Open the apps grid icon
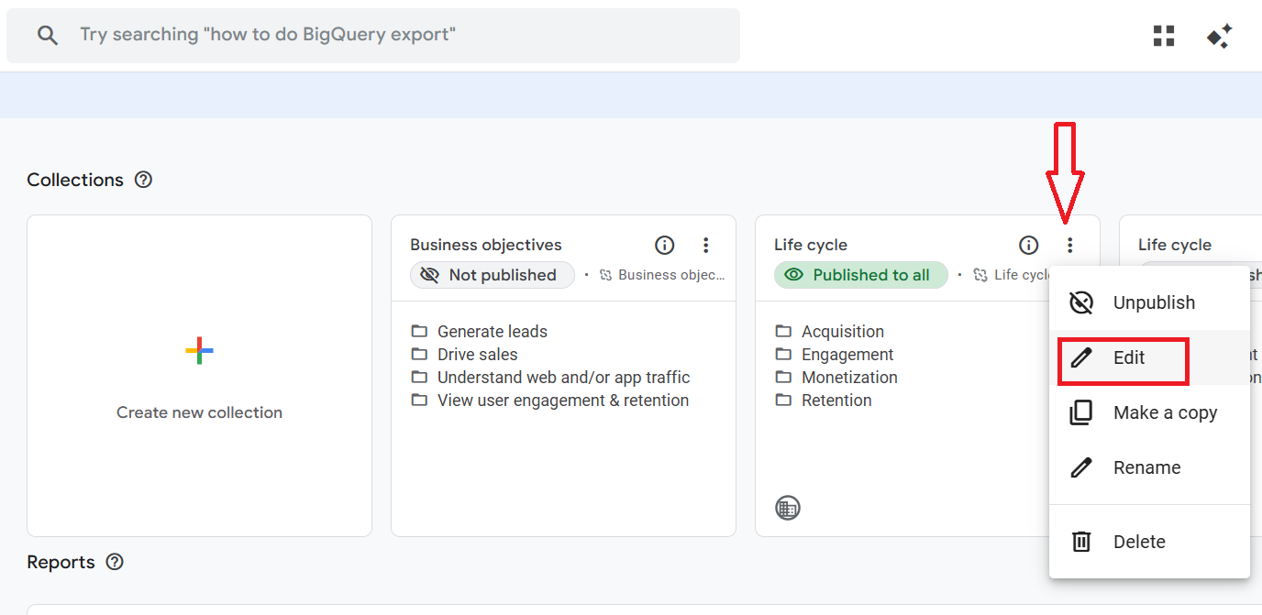This screenshot has height=615, width=1262. pos(1164,36)
